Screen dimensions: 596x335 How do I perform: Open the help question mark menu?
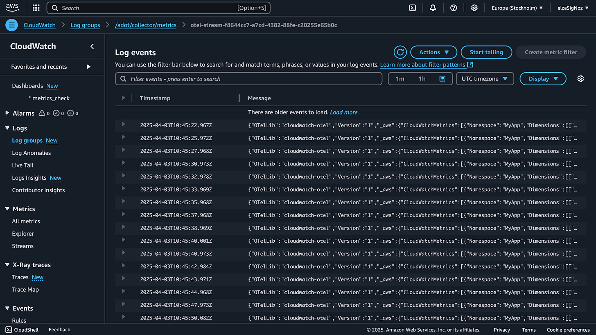pos(454,8)
